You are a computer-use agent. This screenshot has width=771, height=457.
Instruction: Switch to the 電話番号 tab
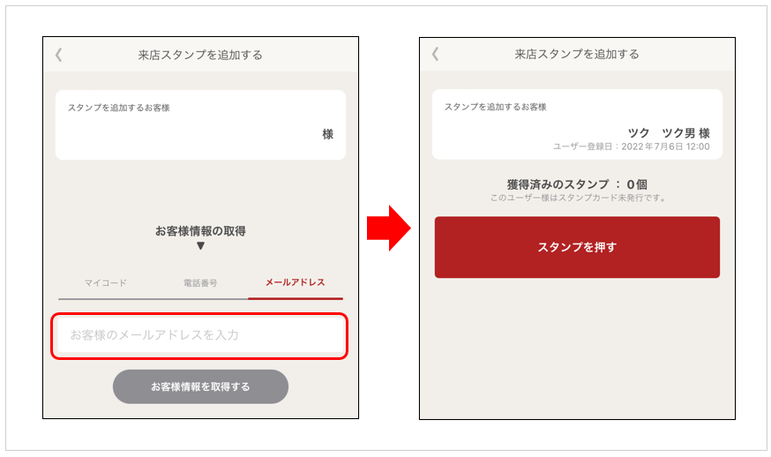tap(200, 283)
